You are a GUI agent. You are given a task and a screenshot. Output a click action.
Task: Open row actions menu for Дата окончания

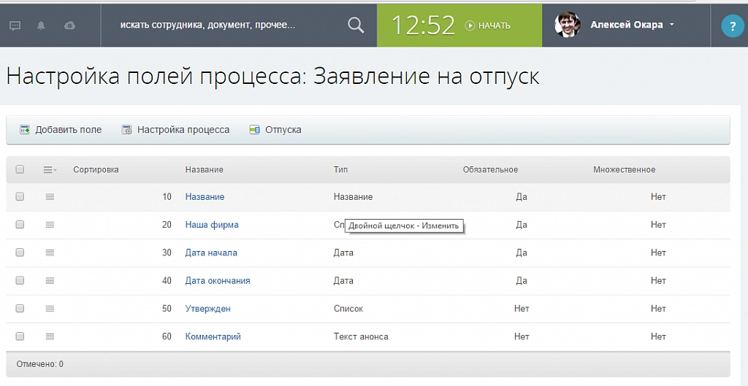50,281
